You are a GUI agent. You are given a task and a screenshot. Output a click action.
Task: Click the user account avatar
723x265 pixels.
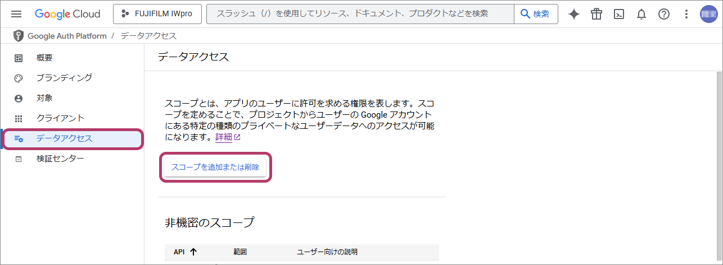click(x=708, y=15)
